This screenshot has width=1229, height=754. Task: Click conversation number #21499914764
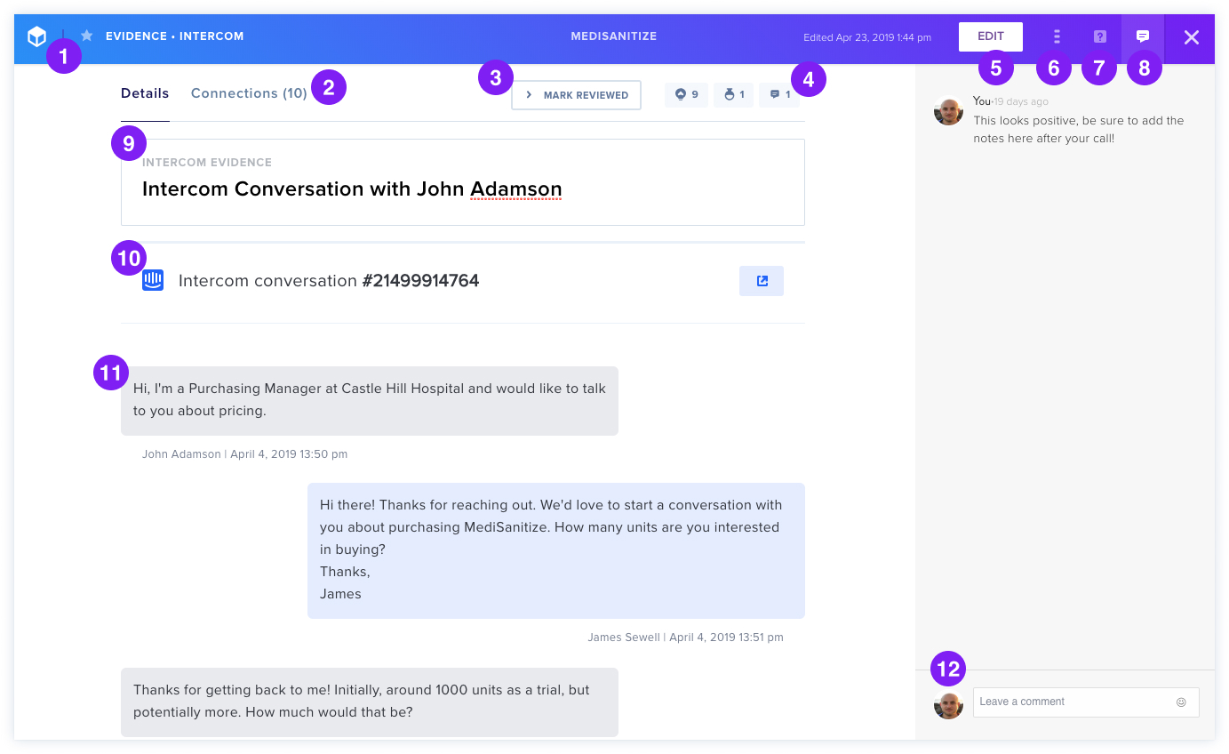(420, 281)
